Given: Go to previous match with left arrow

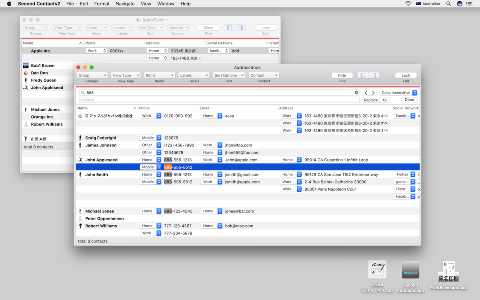Looking at the screenshot, I should coord(366,92).
